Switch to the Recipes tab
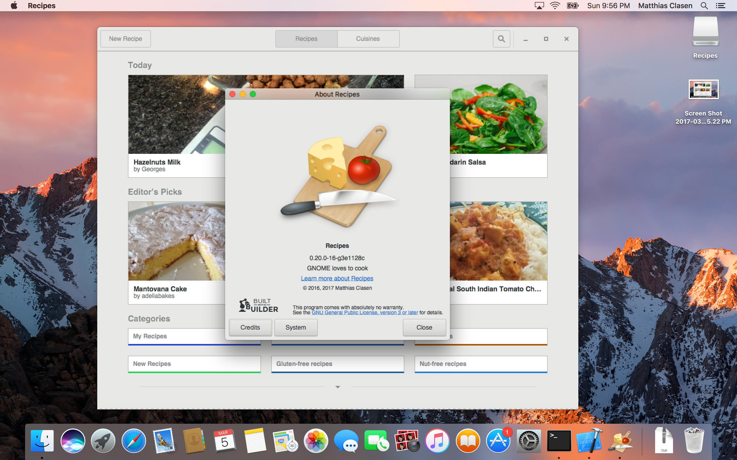This screenshot has width=737, height=460. click(306, 39)
